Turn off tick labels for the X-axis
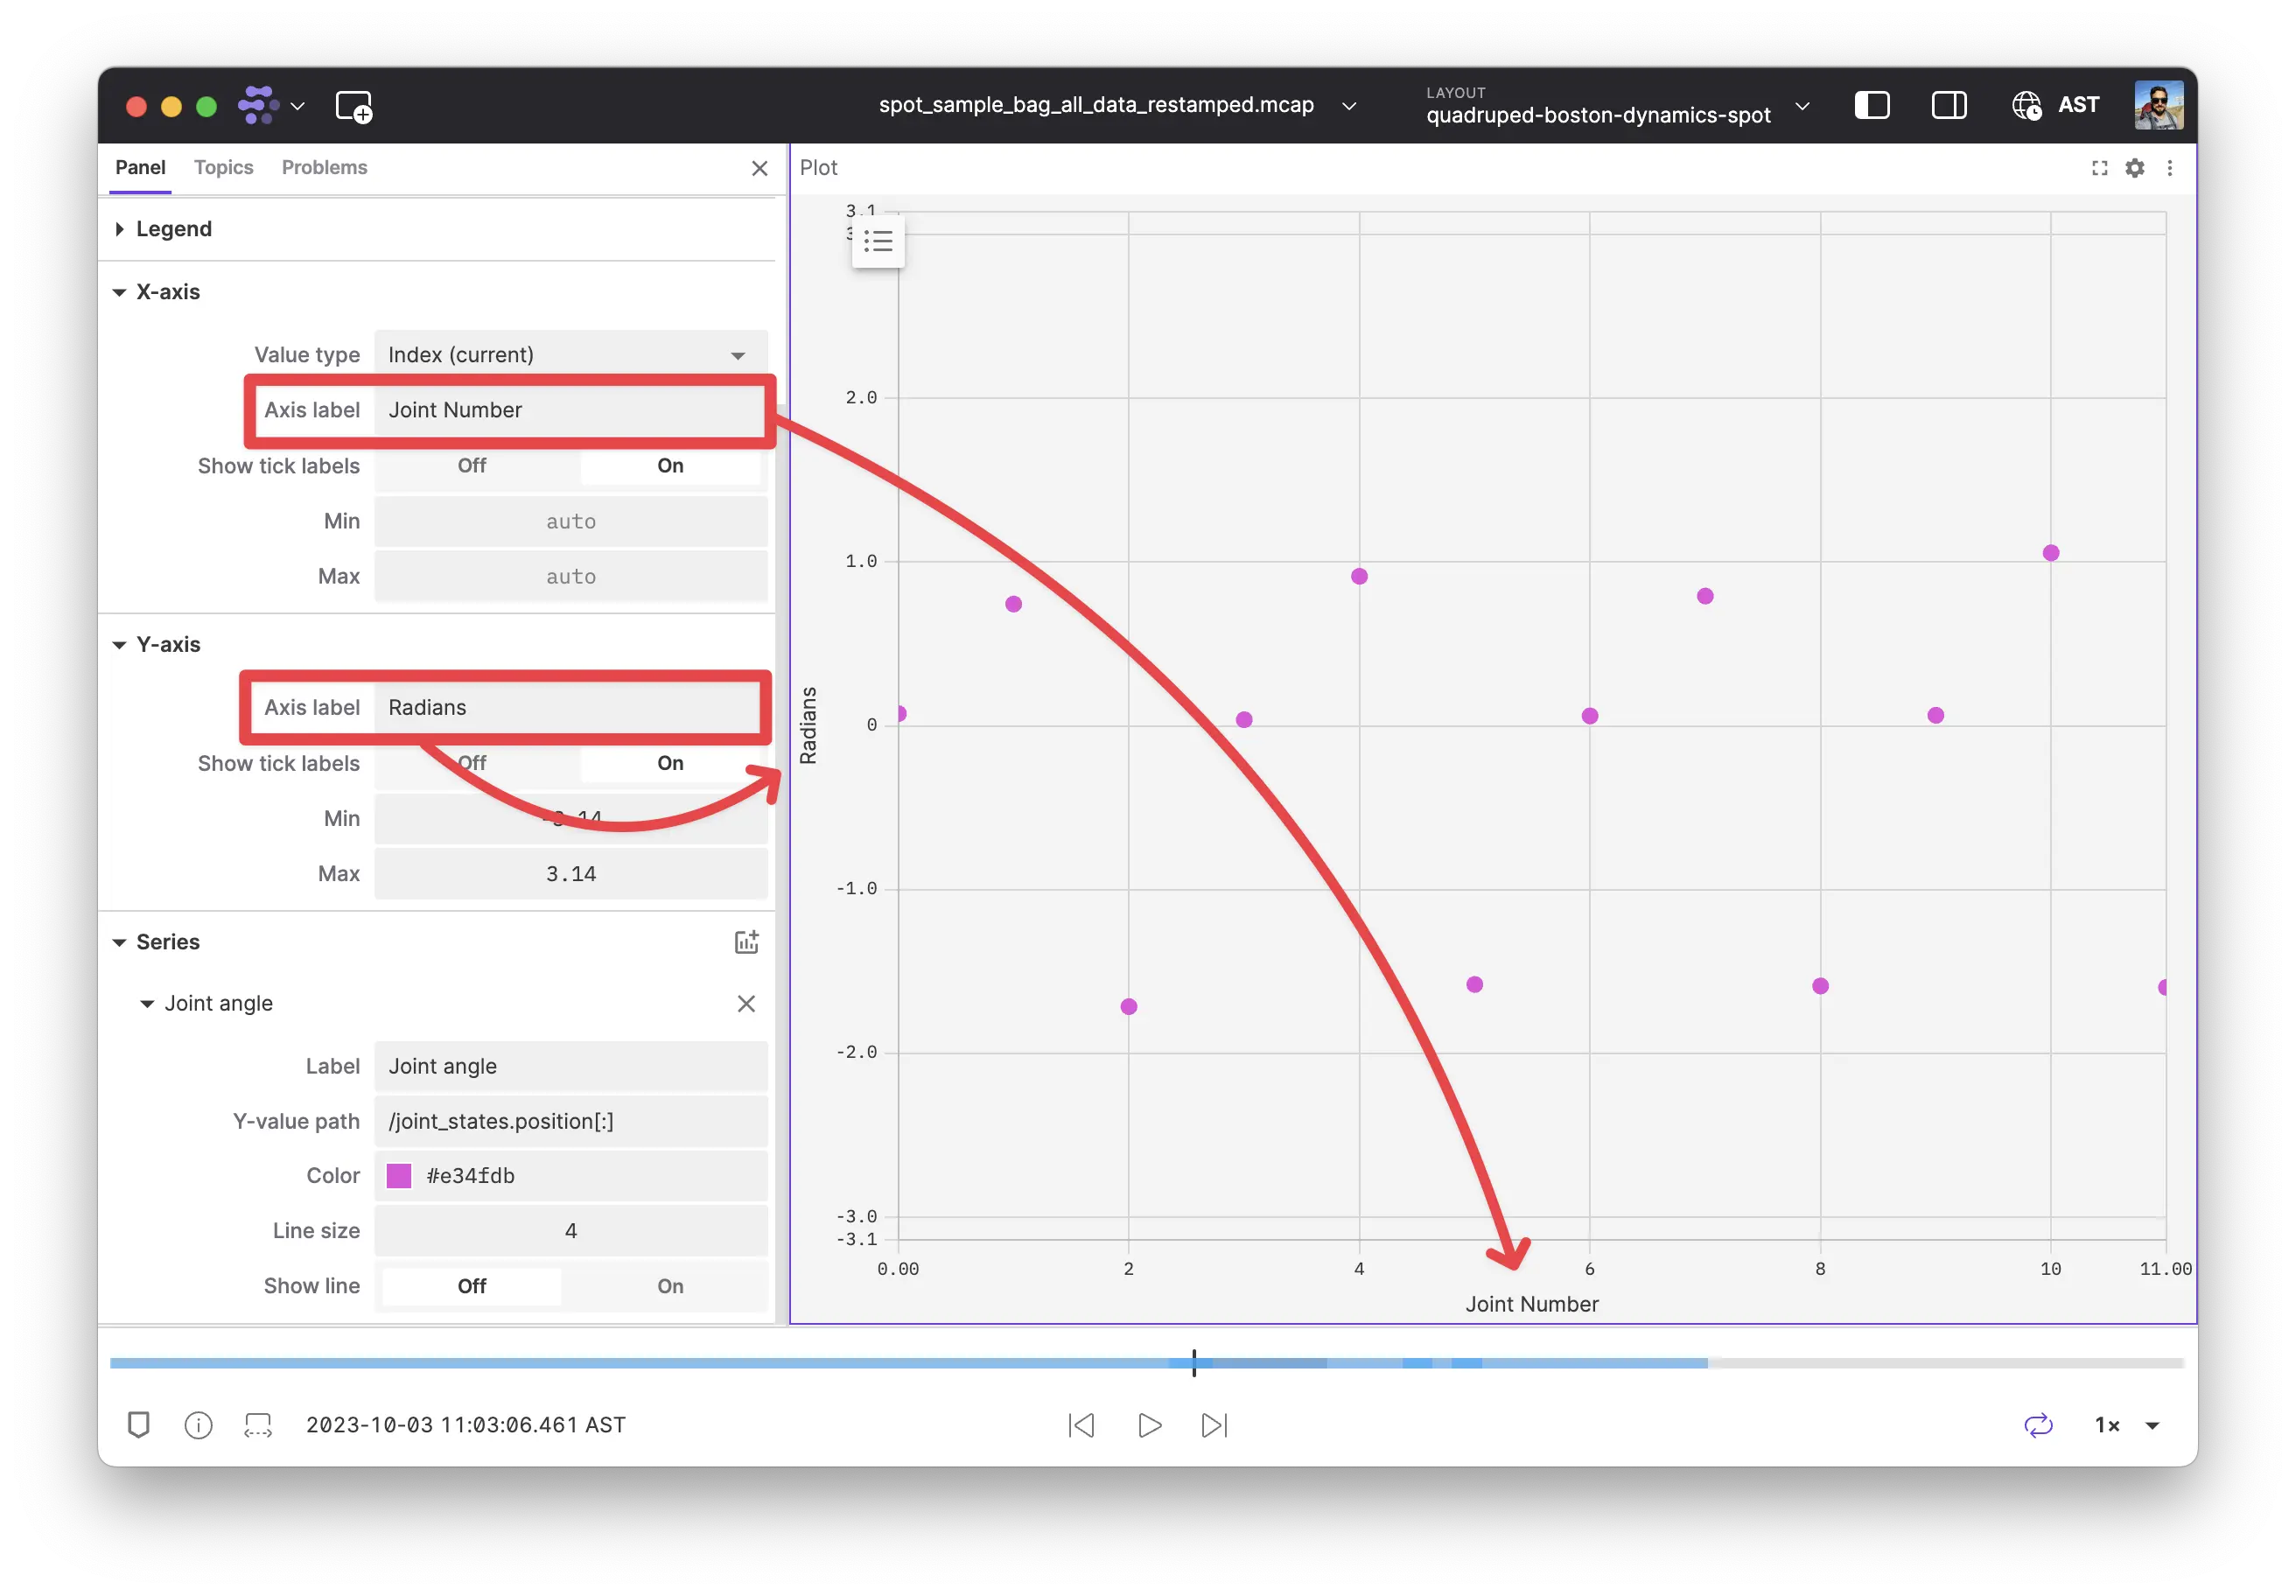Viewport: 2296px width, 1596px height. pyautogui.click(x=470, y=465)
